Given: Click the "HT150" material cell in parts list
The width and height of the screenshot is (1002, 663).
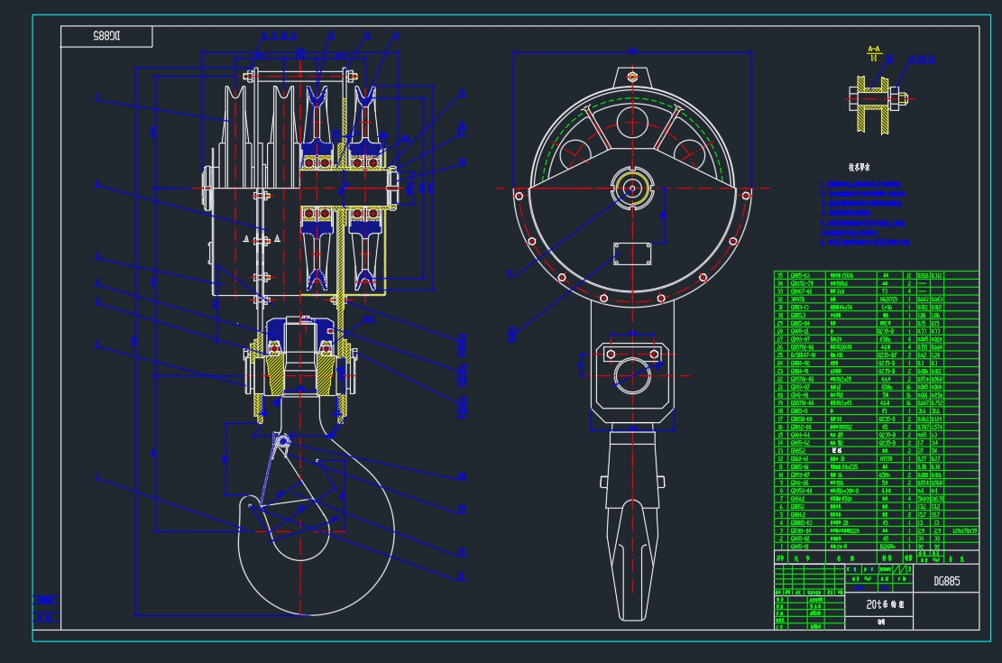Looking at the screenshot, I should coord(886,459).
